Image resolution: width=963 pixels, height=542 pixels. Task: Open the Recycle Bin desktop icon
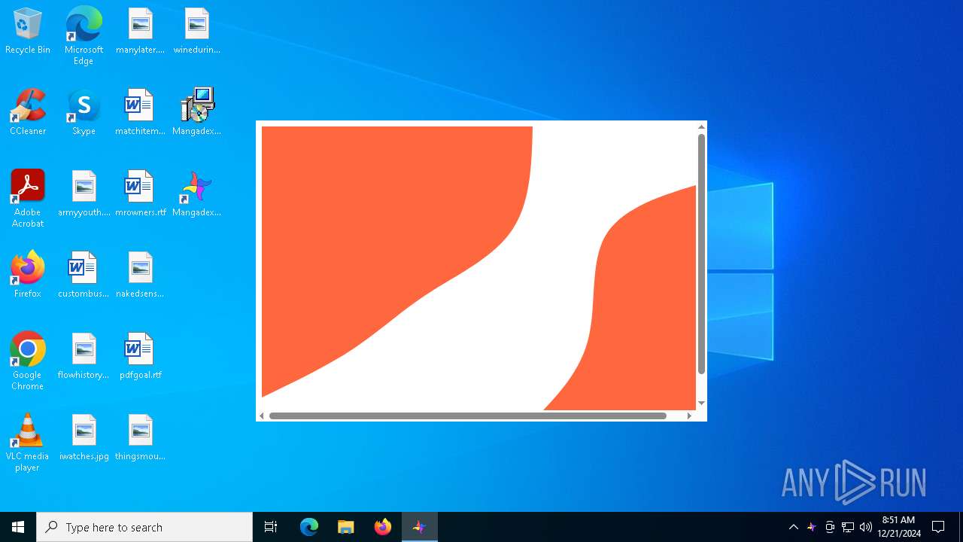[x=28, y=32]
